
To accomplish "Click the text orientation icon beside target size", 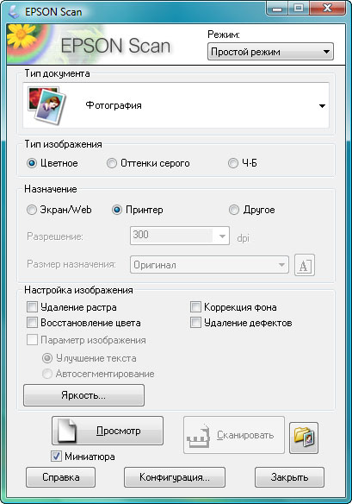I will [304, 265].
